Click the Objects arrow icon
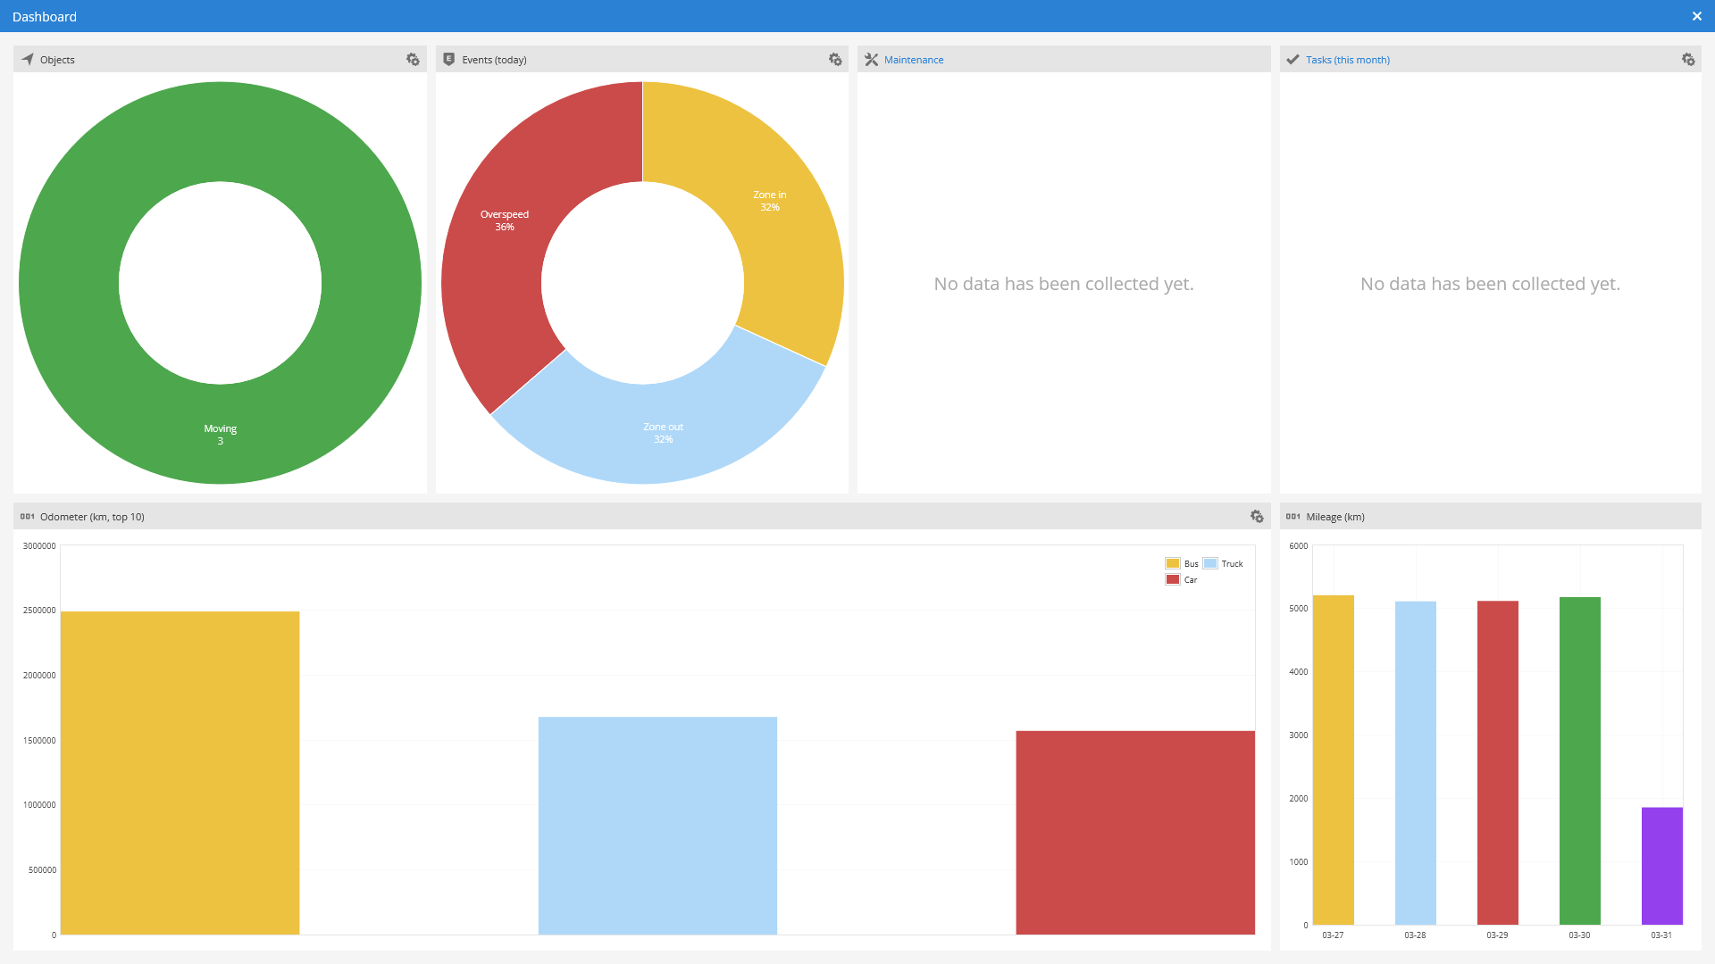The width and height of the screenshot is (1715, 964). point(28,60)
